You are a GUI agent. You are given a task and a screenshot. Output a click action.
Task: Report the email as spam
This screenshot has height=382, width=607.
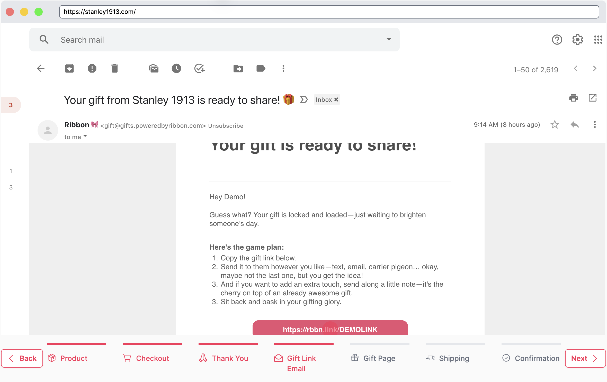pyautogui.click(x=92, y=68)
